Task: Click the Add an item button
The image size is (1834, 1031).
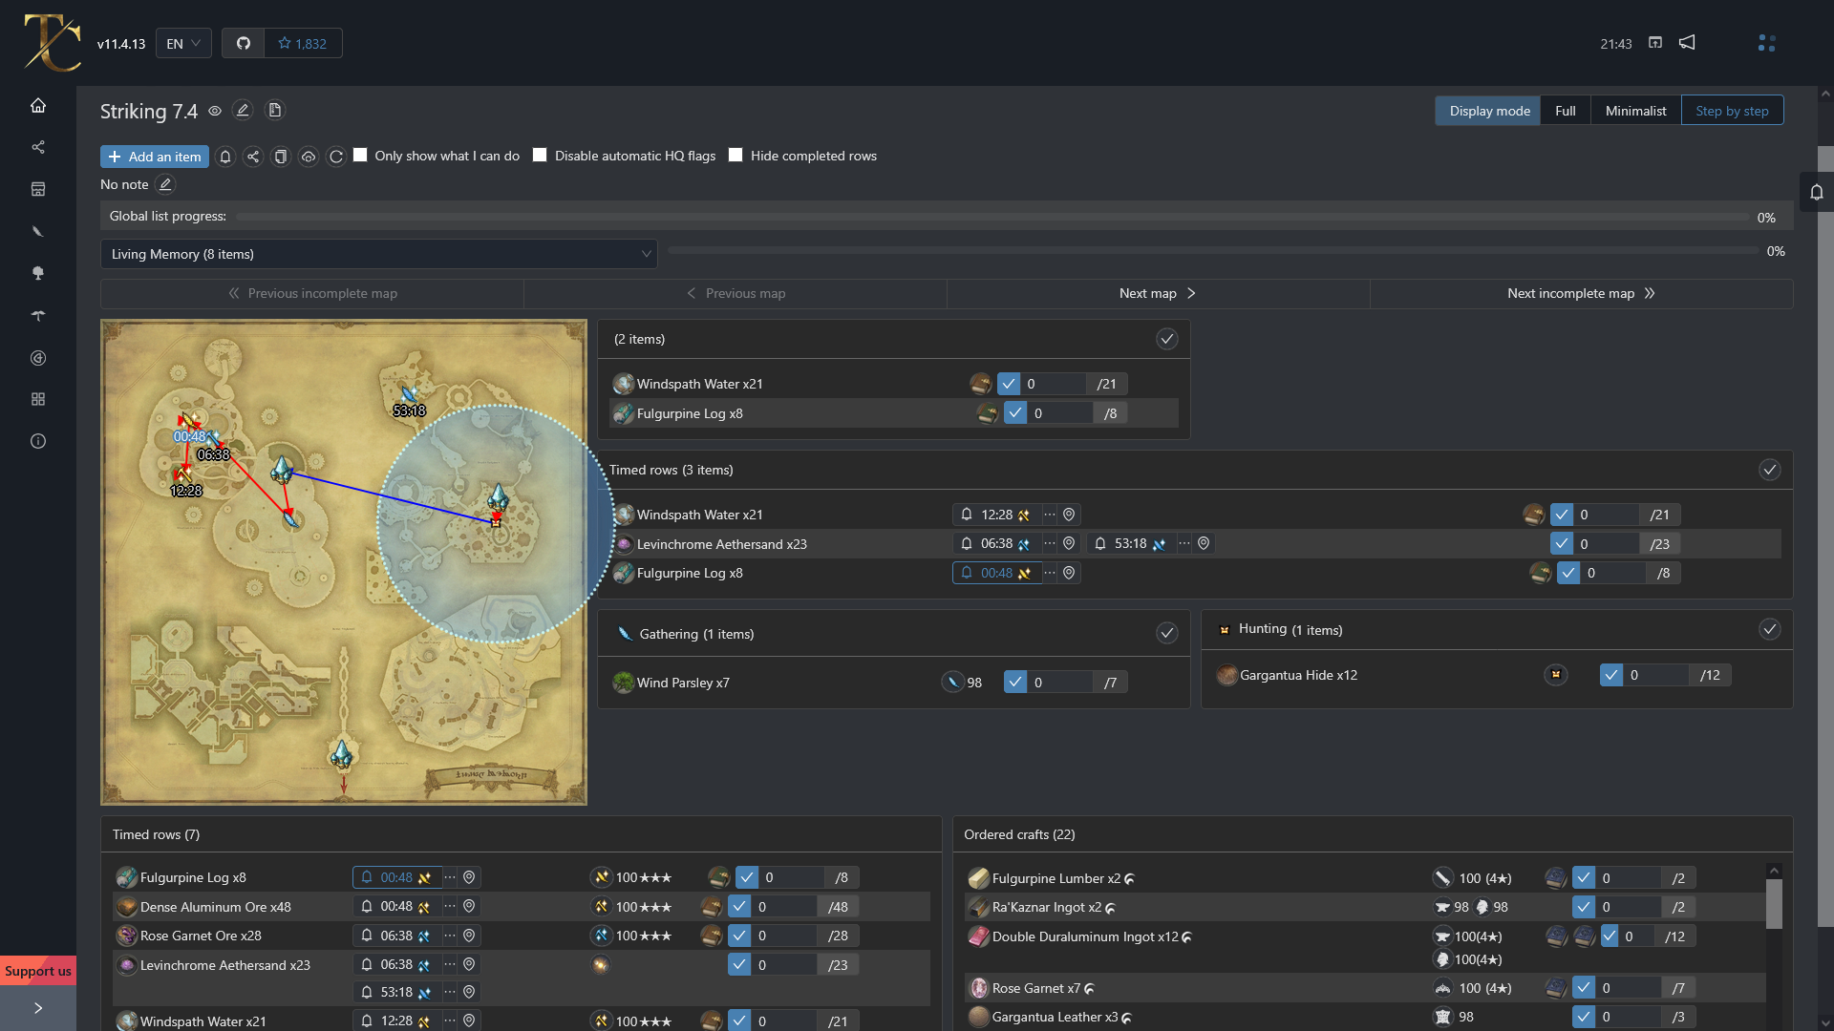Action: (x=155, y=157)
